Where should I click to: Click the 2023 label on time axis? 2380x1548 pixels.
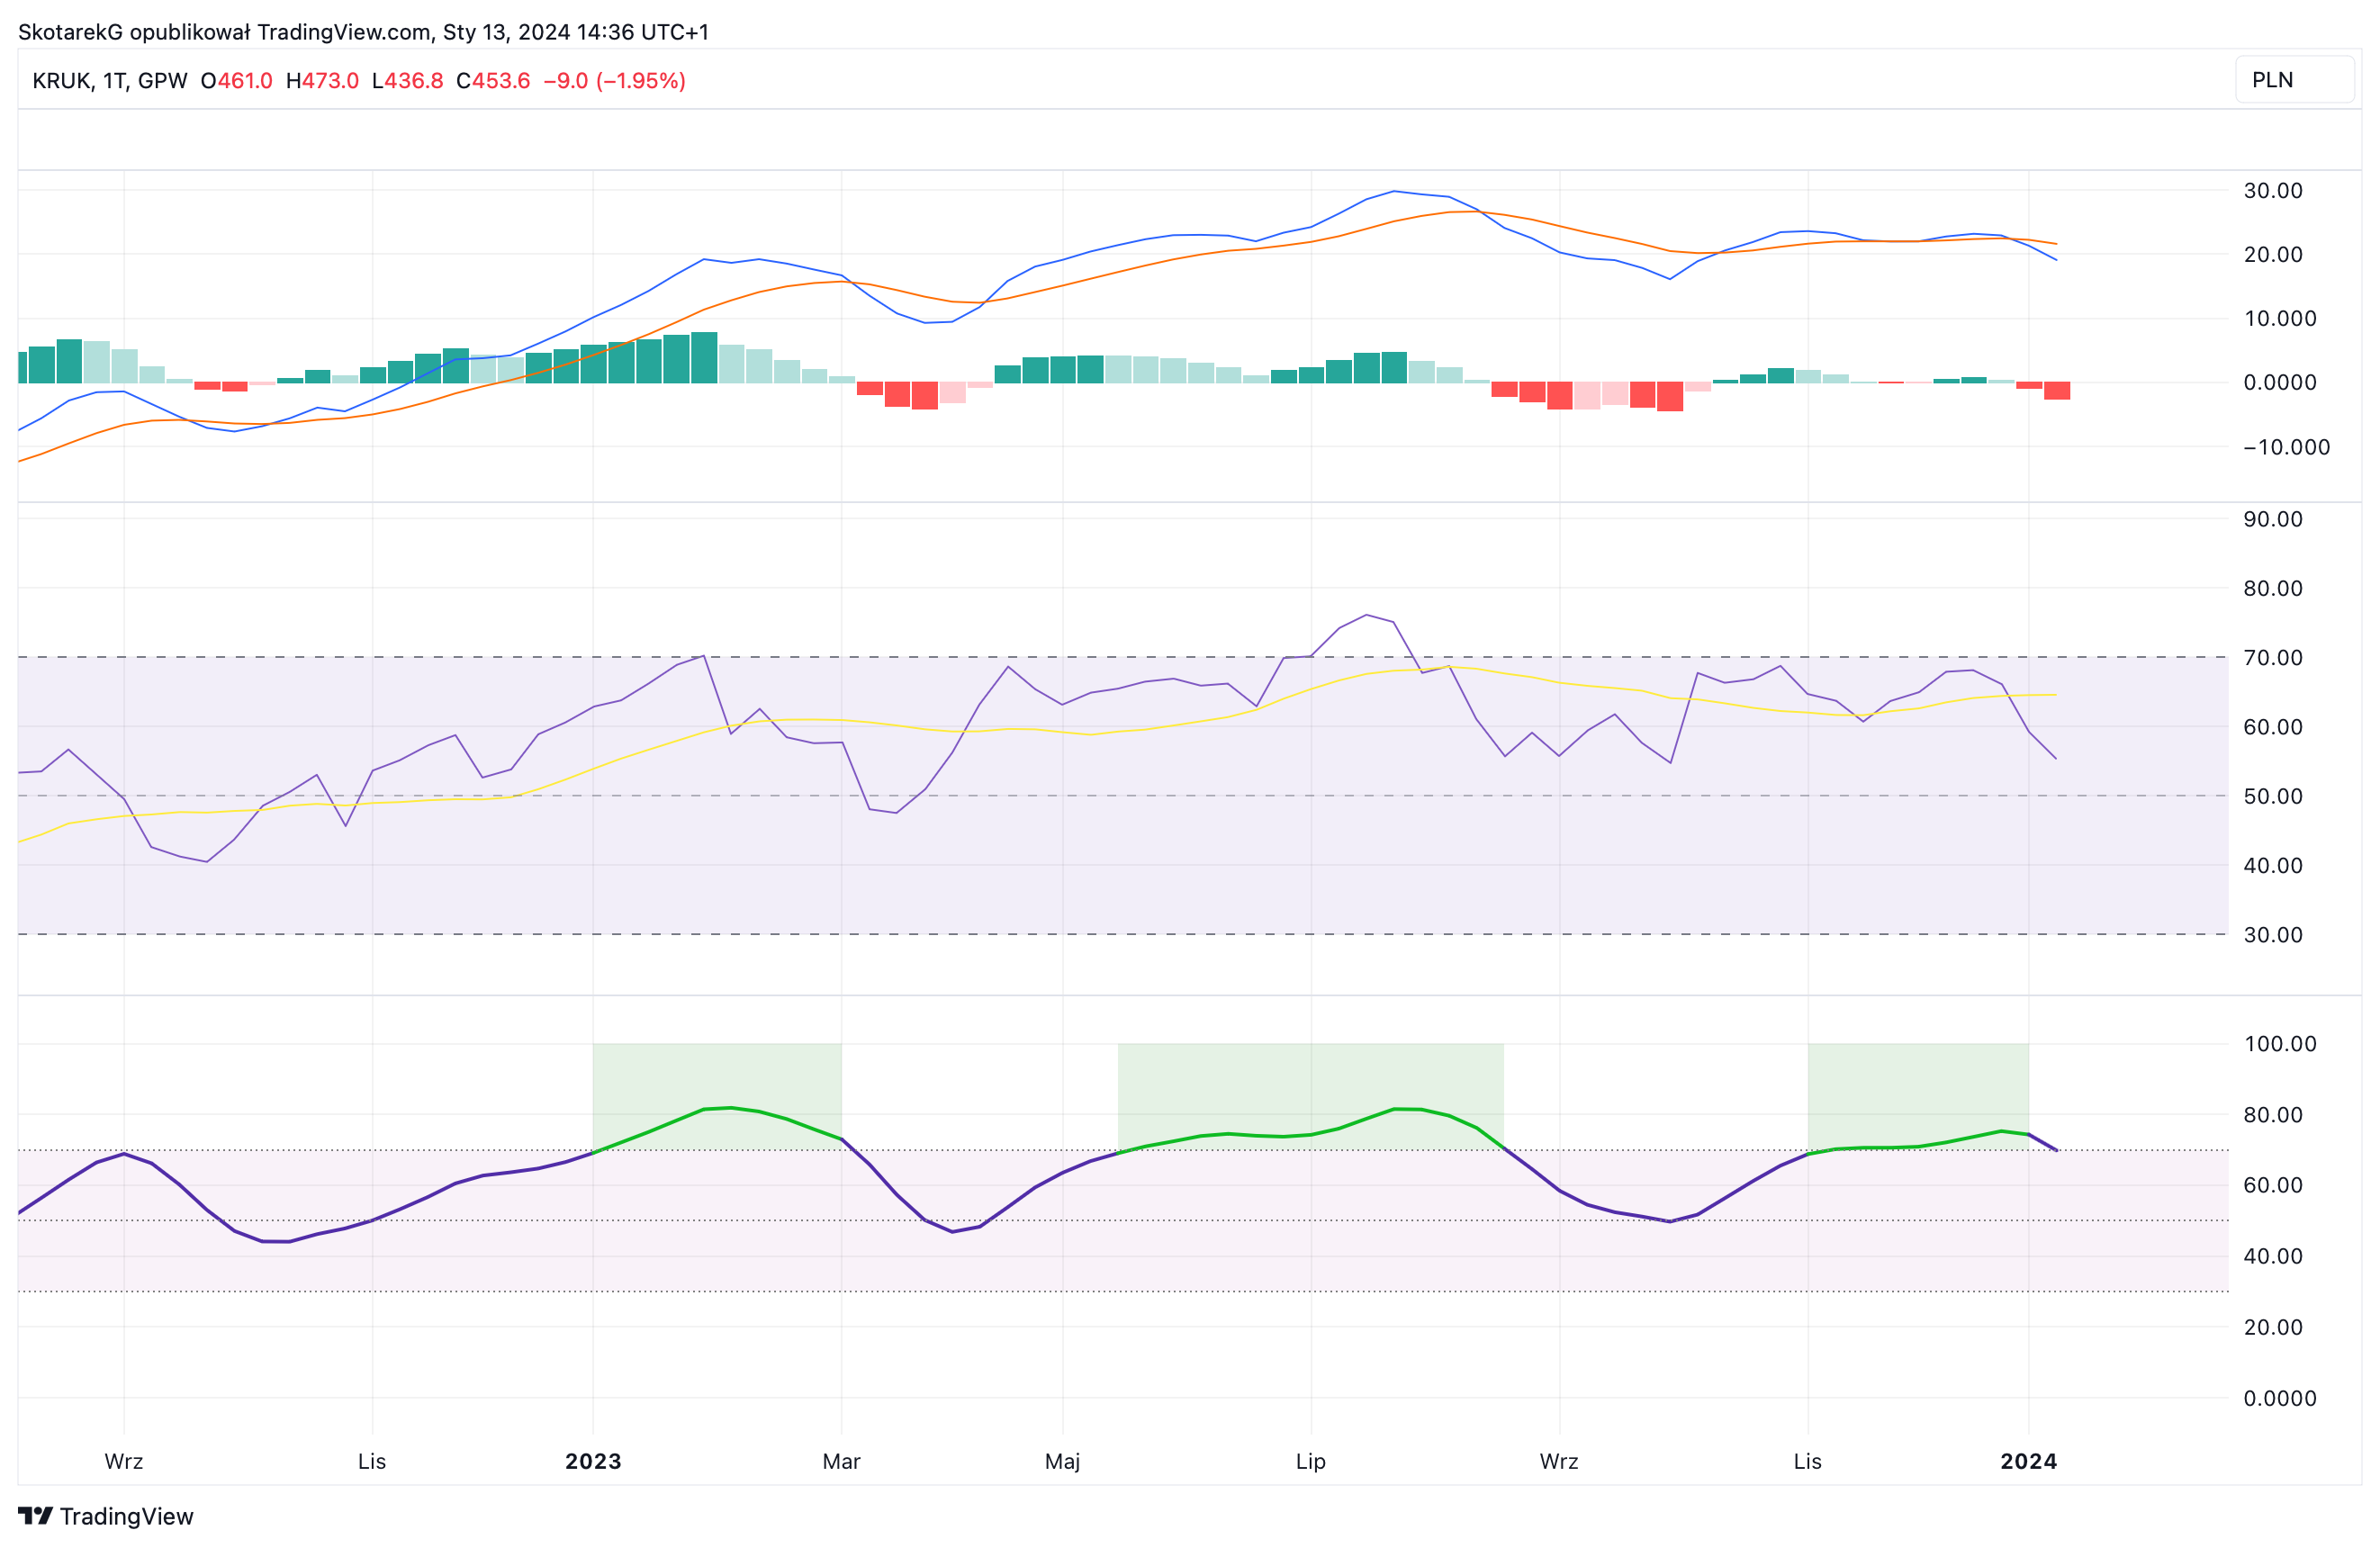pos(593,1461)
